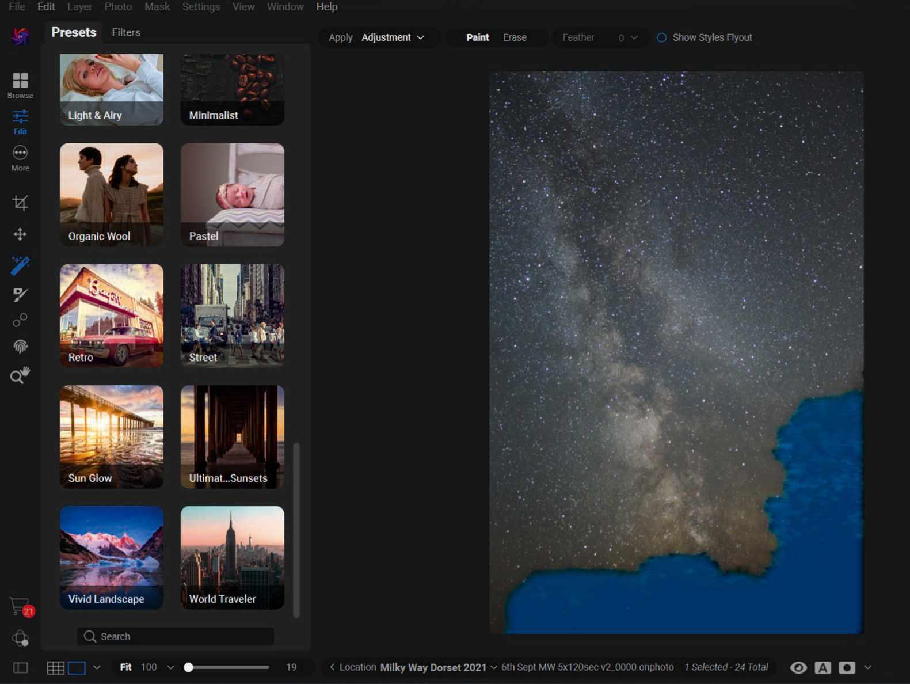Viewport: 910px width, 684px height.
Task: Adjust the thumbnail size slider handle
Action: 188,667
